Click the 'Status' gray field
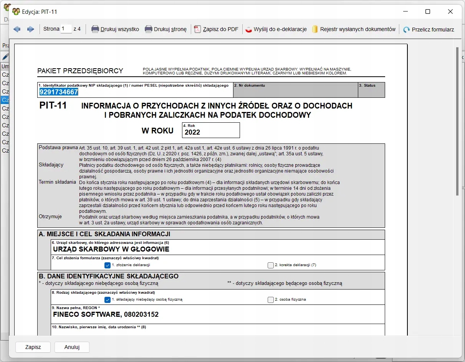Viewport: 465px width, 362px height. [x=371, y=90]
